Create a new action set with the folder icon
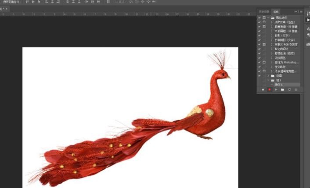Viewport: 310px width, 188px height. point(282,90)
